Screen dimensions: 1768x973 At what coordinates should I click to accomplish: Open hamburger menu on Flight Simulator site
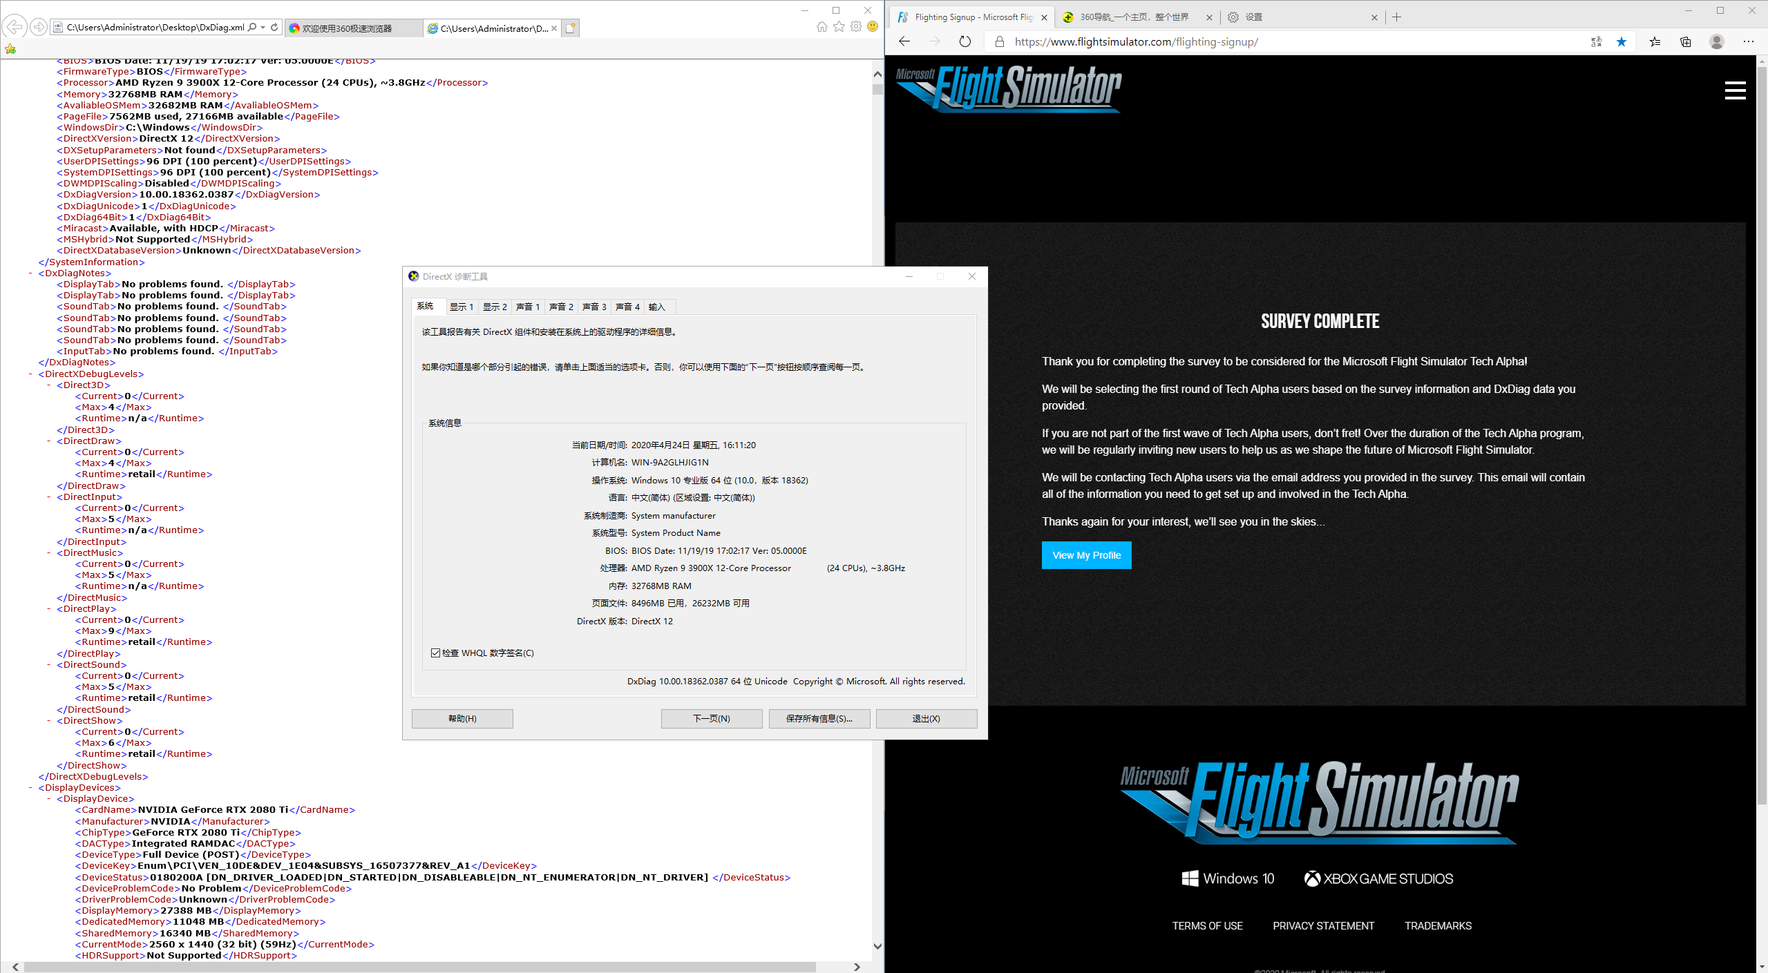(x=1735, y=90)
